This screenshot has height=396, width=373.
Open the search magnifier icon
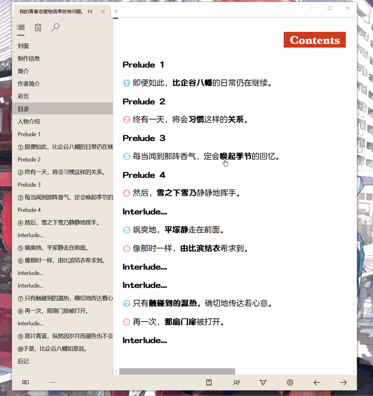click(x=55, y=27)
